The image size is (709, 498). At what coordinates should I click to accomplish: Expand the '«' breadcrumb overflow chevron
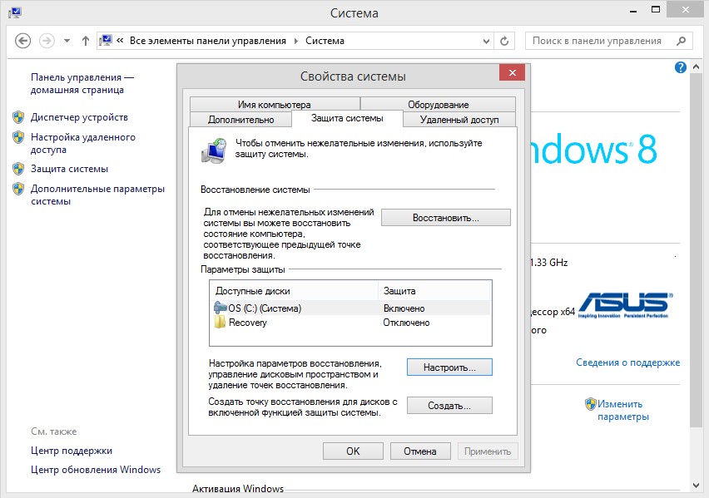click(120, 40)
